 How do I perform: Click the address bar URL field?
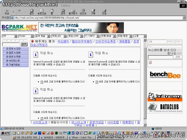tap(96, 18)
